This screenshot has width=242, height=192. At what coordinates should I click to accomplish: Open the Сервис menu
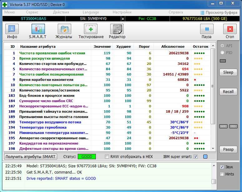32,12
